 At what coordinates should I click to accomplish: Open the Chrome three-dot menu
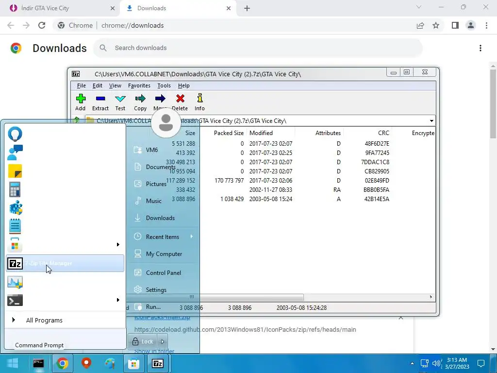click(x=486, y=25)
